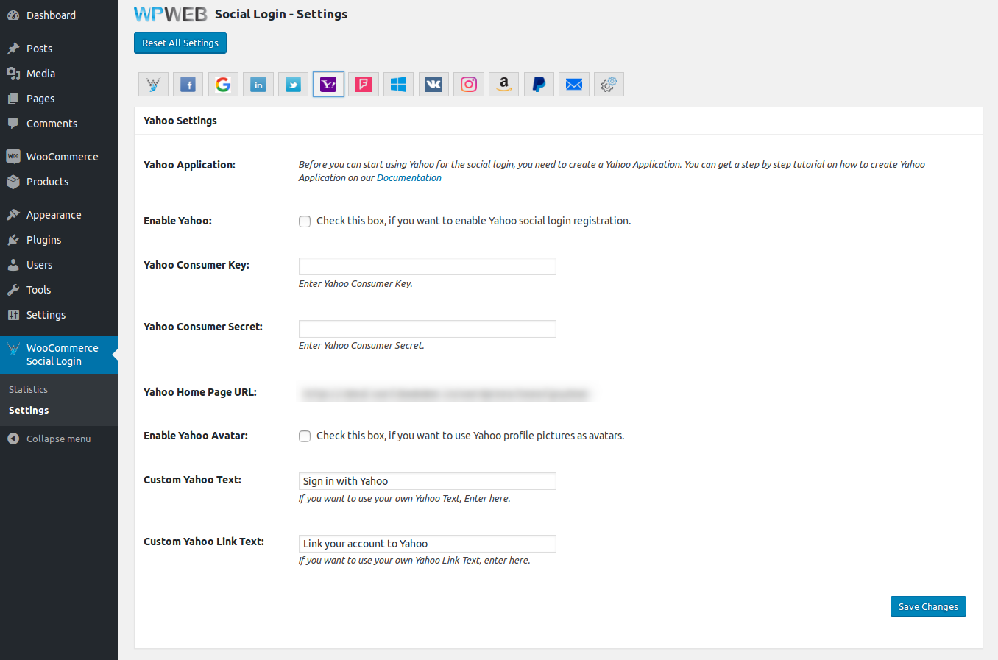Switch to the PayPal tab icon
Viewport: 998px width, 660px height.
(x=539, y=85)
